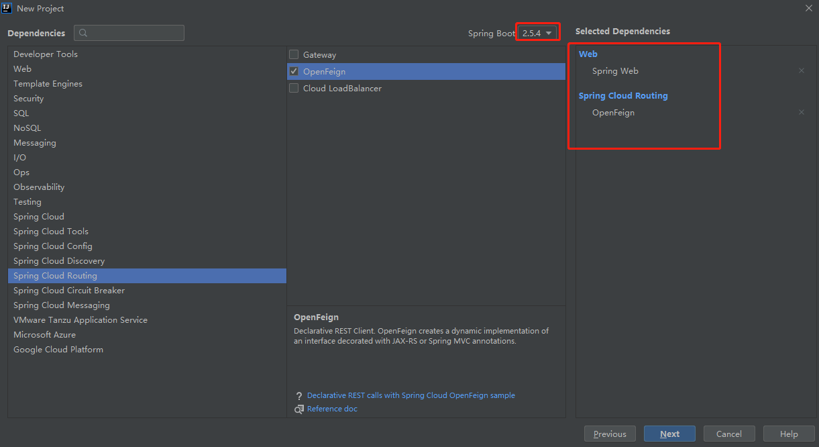
Task: Click the Cancel button
Action: [729, 434]
